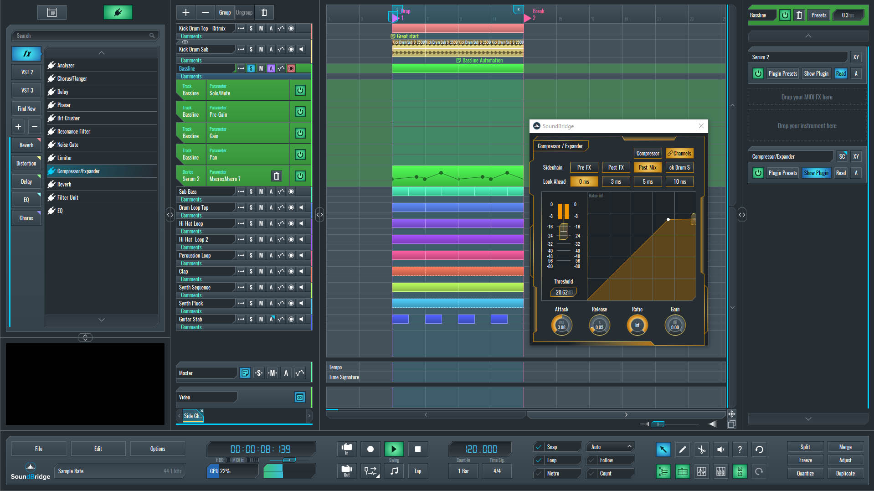The width and height of the screenshot is (874, 491).
Task: Click the Duplicate button
Action: click(x=845, y=473)
